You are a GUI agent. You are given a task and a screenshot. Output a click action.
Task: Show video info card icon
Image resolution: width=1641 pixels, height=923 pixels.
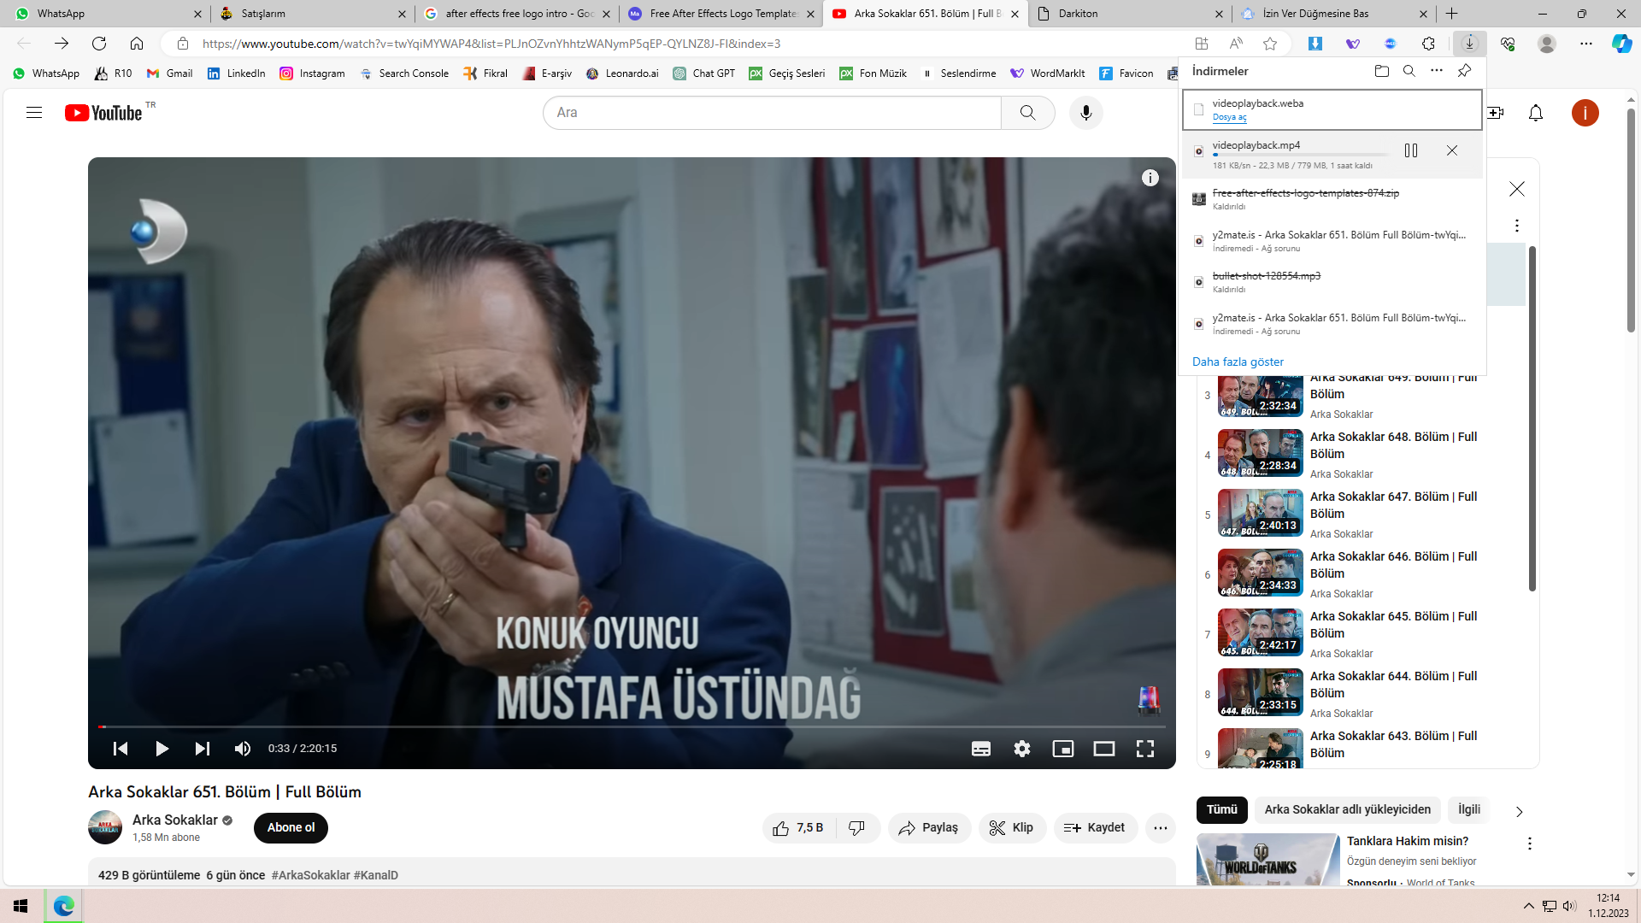click(x=1150, y=178)
